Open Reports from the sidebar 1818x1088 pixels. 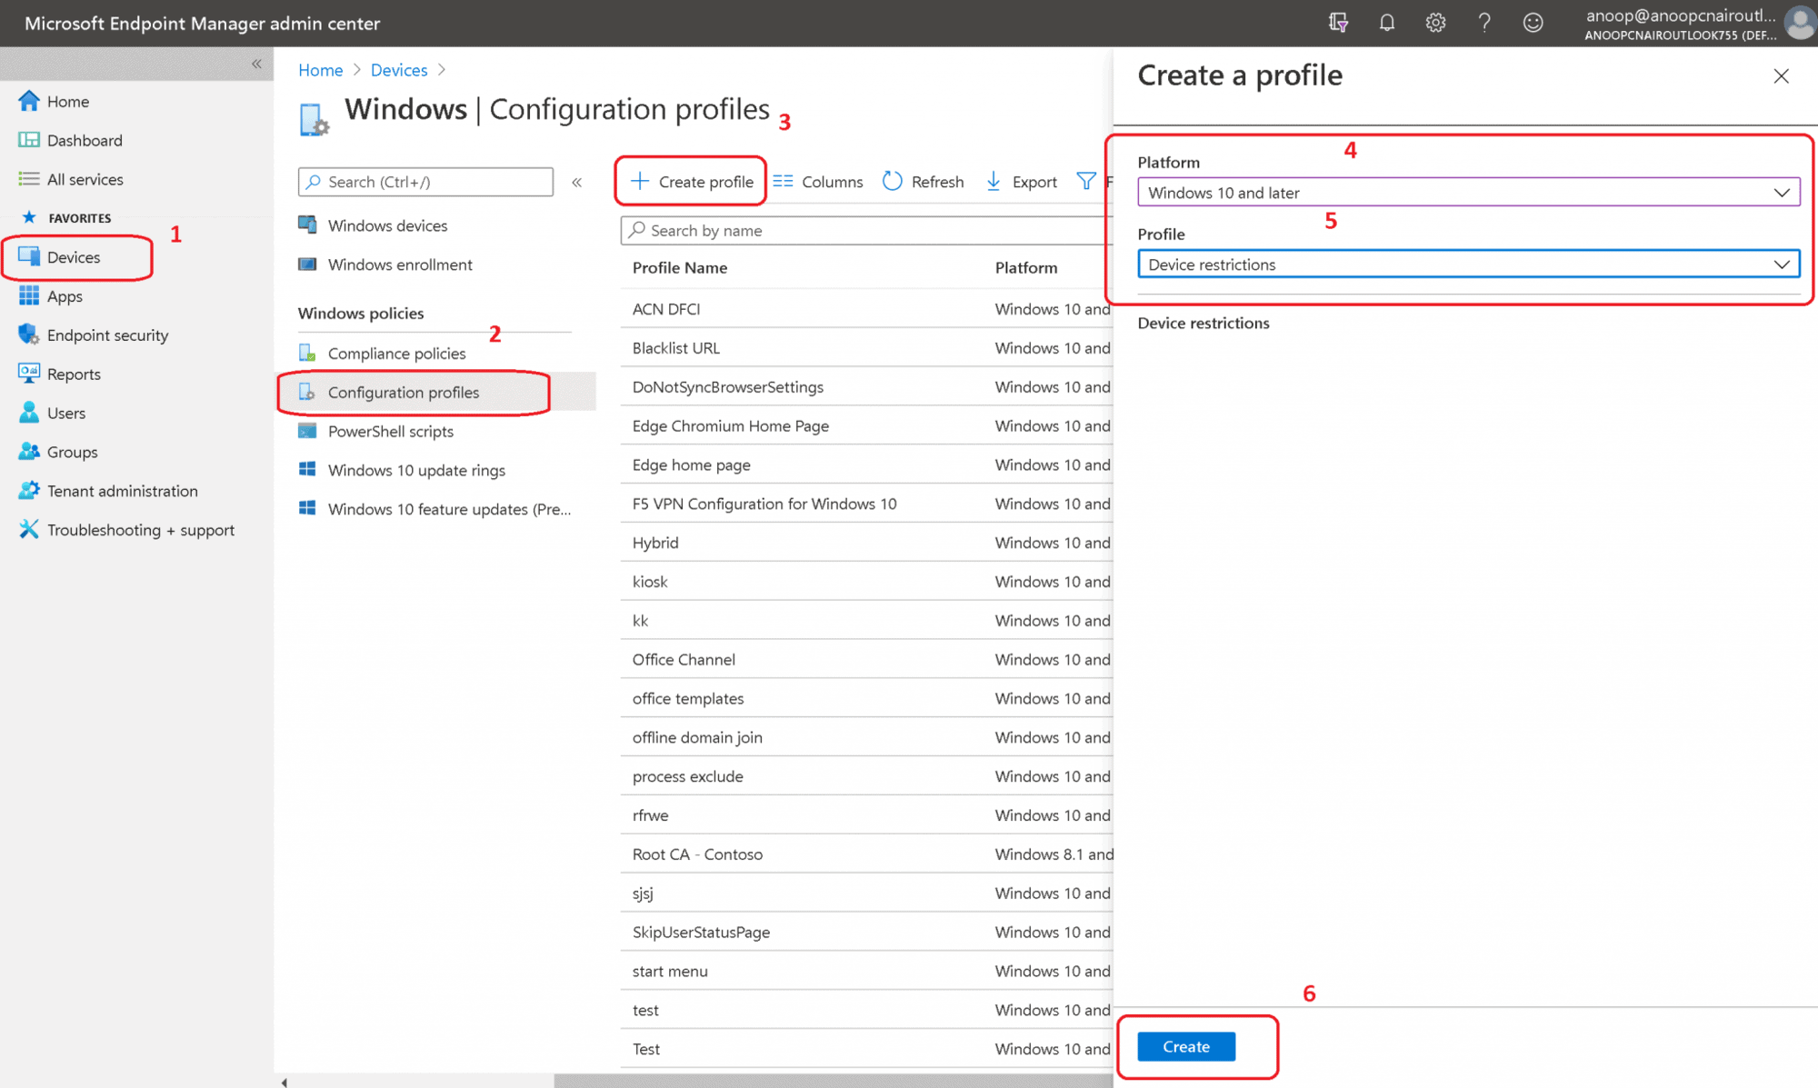point(74,374)
